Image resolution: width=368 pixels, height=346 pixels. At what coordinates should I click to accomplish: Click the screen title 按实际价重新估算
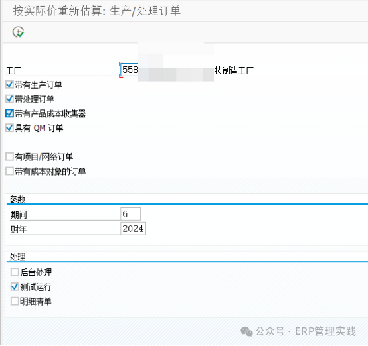[58, 11]
